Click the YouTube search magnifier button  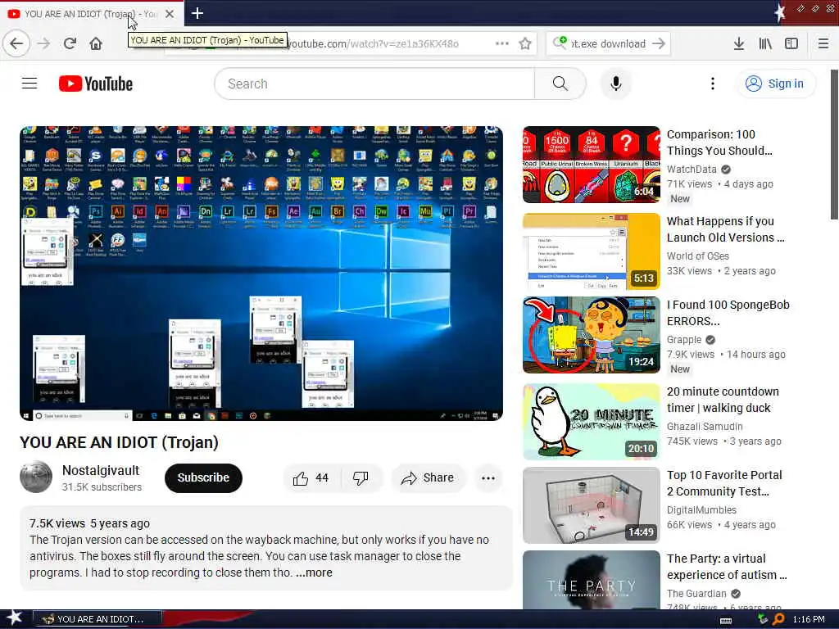560,84
